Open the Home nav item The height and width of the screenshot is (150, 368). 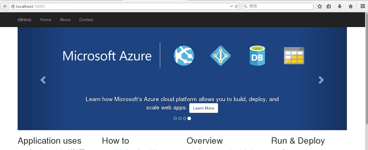[46, 20]
